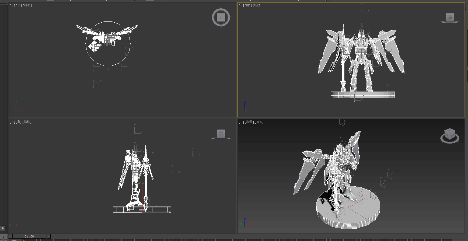This screenshot has width=468, height=241.
Task: Open the 左 view label menu
Action: pyautogui.click(x=19, y=122)
